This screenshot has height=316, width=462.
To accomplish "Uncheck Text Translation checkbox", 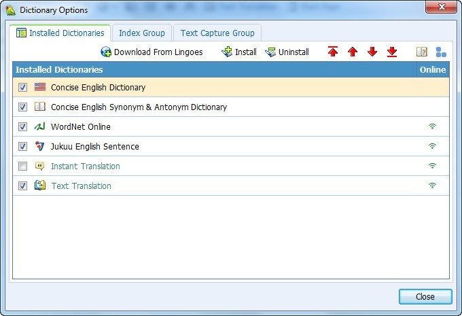I will (x=22, y=186).
